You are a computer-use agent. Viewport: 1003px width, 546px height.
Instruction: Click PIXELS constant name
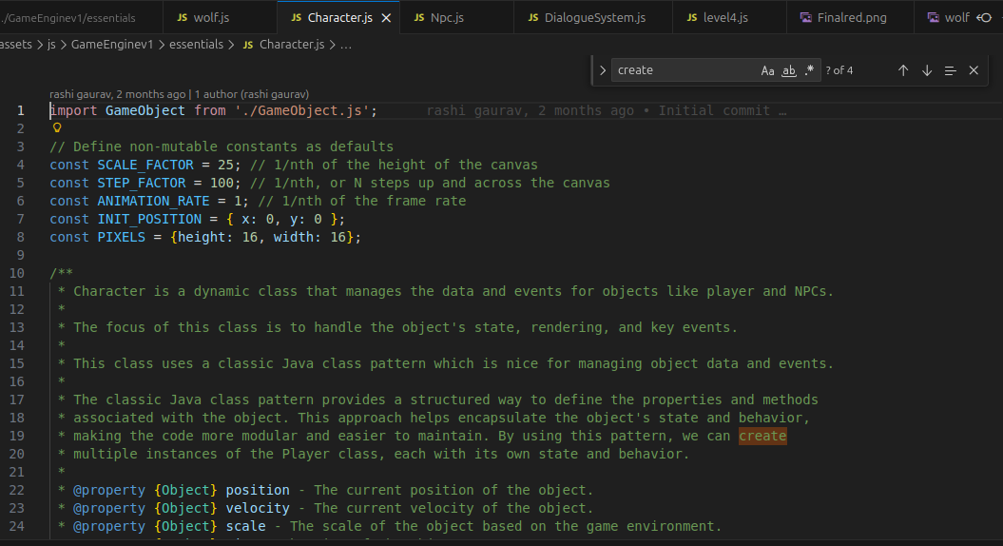[x=122, y=237]
